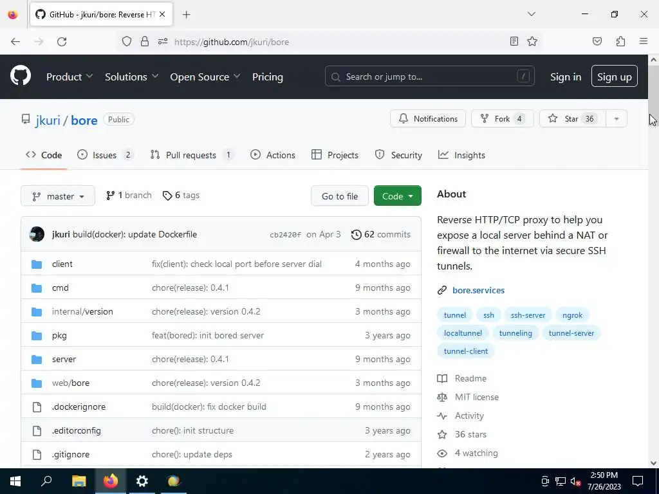Open the internal/version folder
Screen dimensions: 659x494
click(82, 312)
